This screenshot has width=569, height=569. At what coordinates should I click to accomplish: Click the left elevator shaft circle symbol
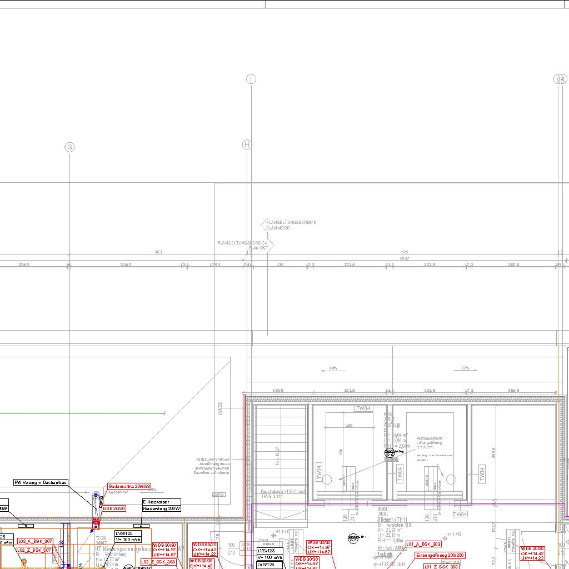click(x=327, y=479)
